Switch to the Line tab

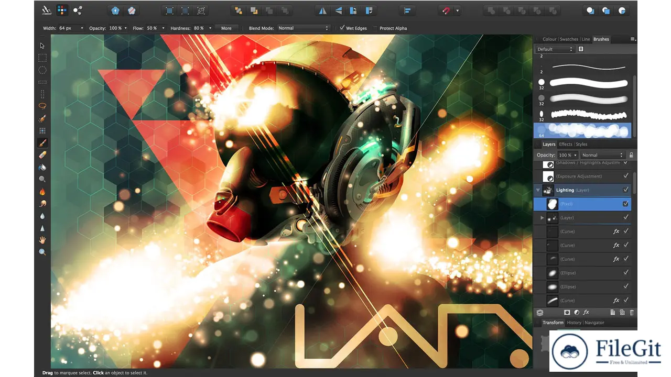[586, 39]
